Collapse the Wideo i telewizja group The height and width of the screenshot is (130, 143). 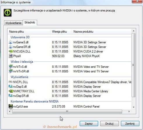22,62
